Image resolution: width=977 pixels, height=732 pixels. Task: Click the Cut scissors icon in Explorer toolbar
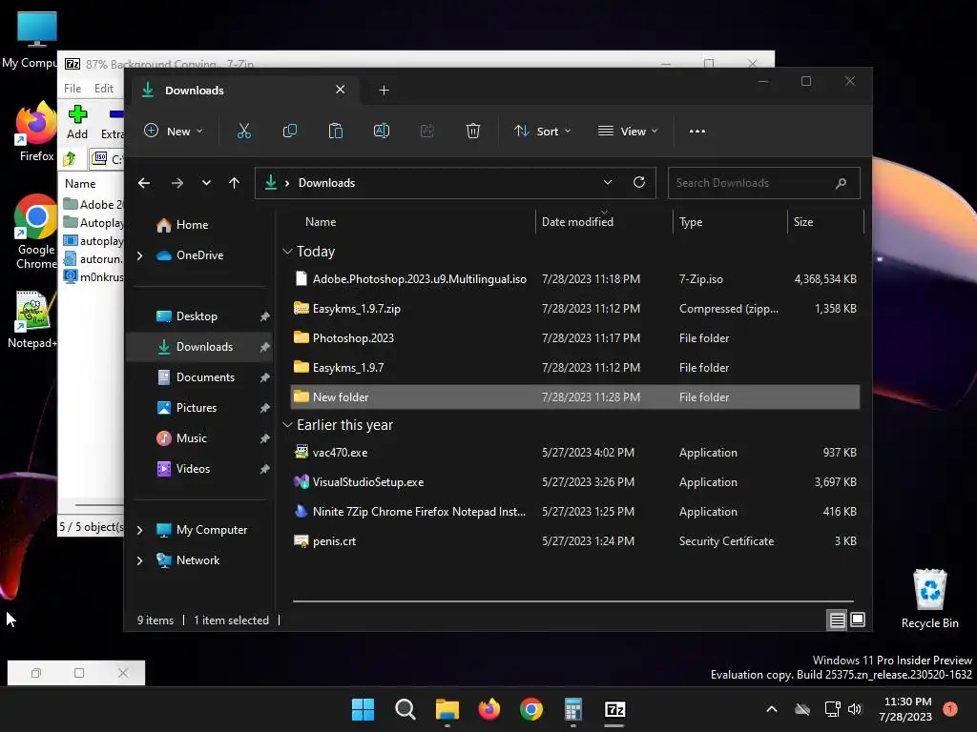243,132
